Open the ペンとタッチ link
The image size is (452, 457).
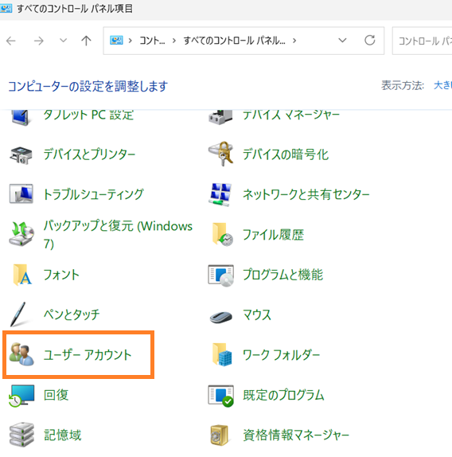pyautogui.click(x=72, y=314)
